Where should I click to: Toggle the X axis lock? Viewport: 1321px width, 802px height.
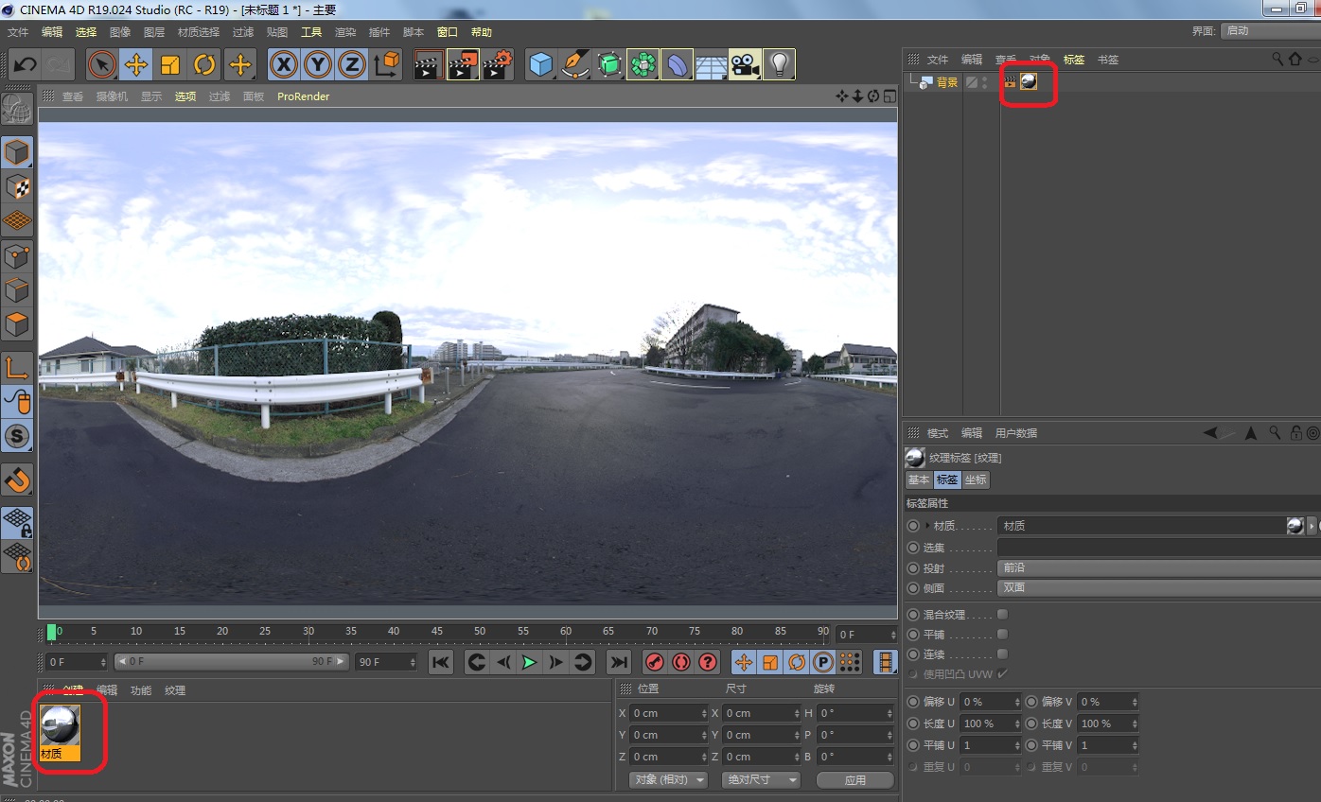click(x=285, y=64)
